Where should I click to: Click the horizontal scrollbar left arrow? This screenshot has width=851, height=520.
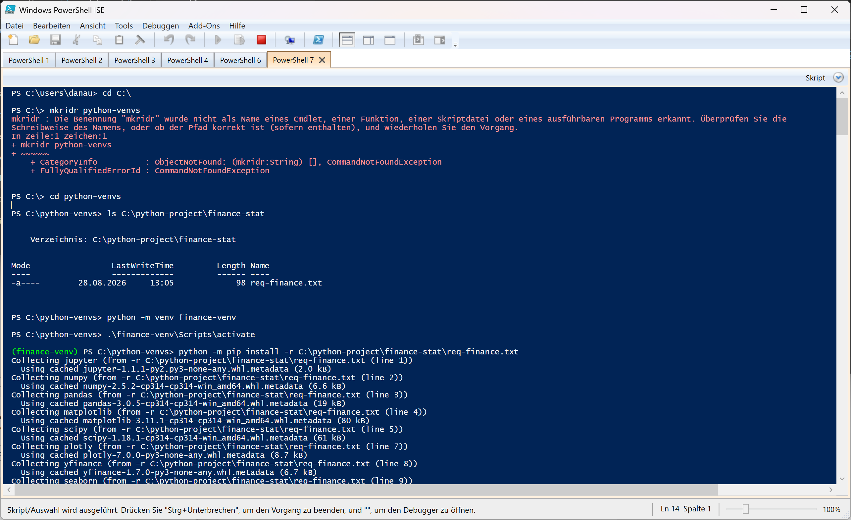point(9,490)
